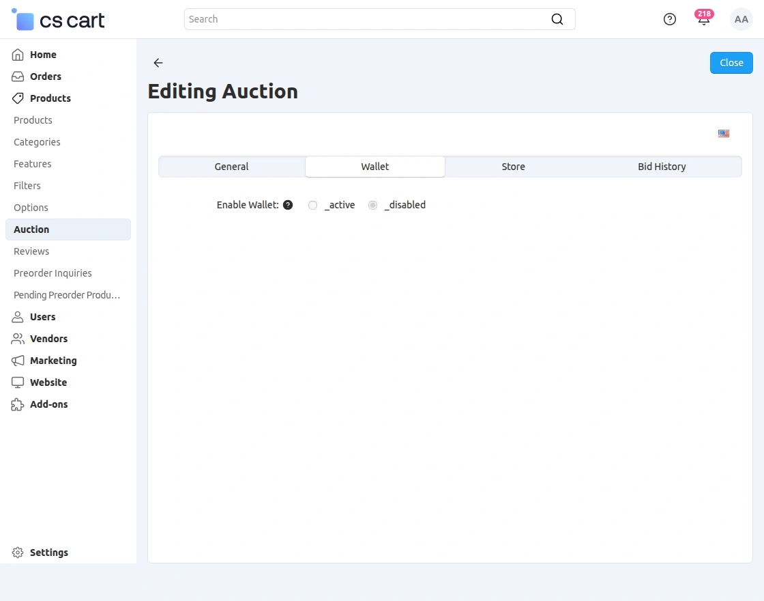Image resolution: width=764 pixels, height=601 pixels.
Task: Switch to the Bid History tab
Action: pyautogui.click(x=662, y=166)
